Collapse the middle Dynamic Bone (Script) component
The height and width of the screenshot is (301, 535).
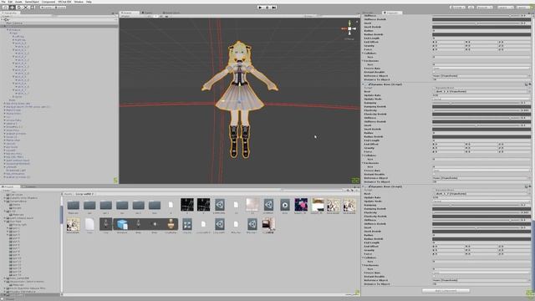click(363, 84)
